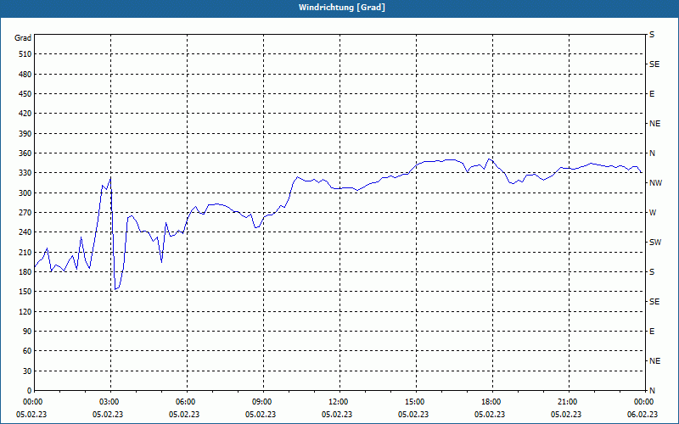Click the "Grad" y-axis unit label
This screenshot has height=424, width=679.
coord(23,38)
